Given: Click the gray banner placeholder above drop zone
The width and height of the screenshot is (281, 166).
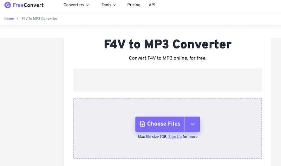Looking at the screenshot, I should [x=168, y=80].
